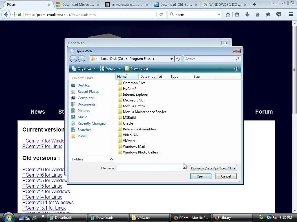Open the Windows Start orb
297x222 pixels.
pyautogui.click(x=8, y=217)
